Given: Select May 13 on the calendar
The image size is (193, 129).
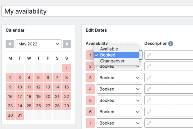Looking at the screenshot, I should 48,87.
